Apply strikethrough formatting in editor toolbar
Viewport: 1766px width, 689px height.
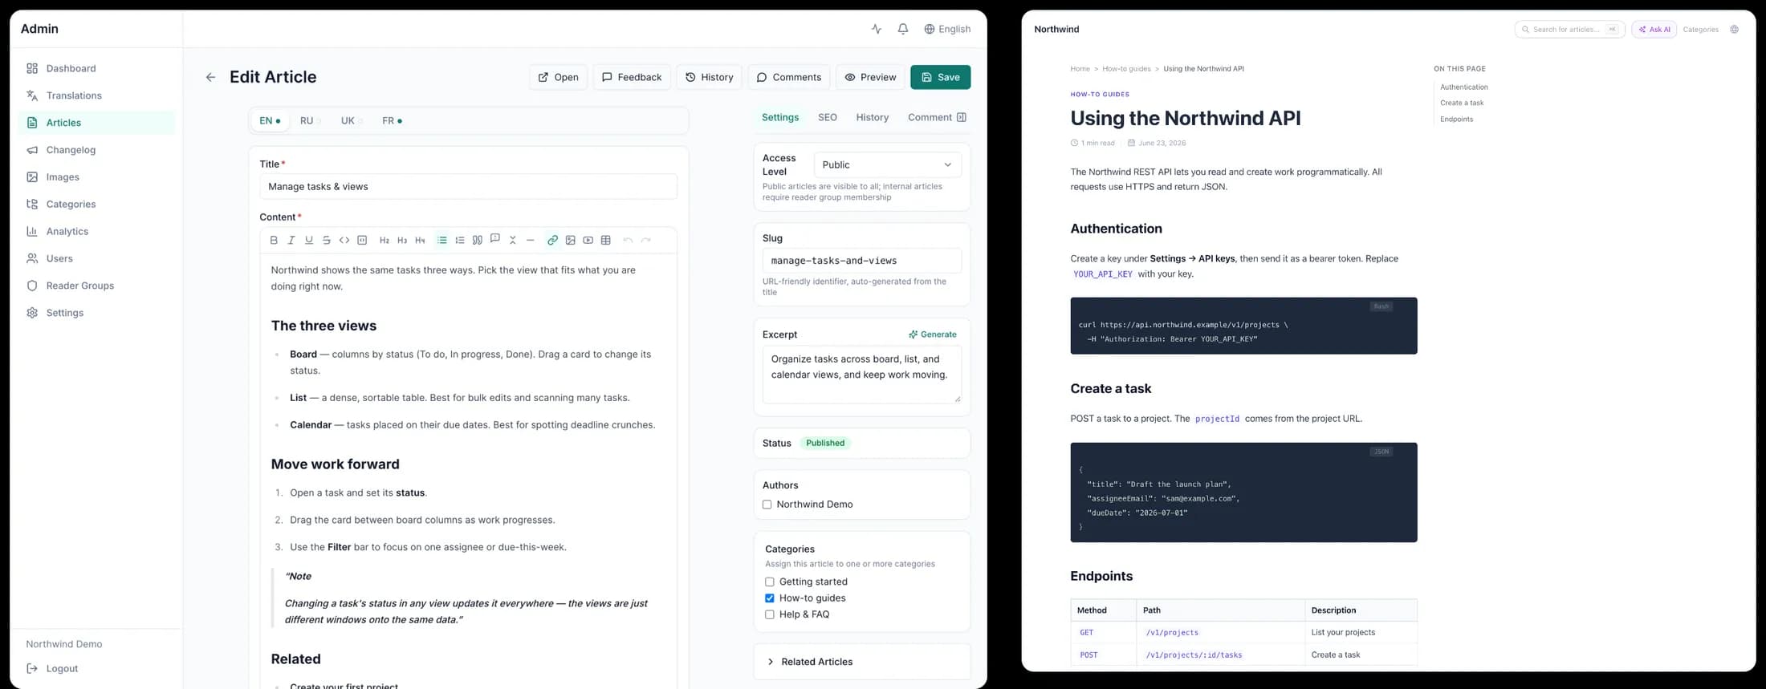[x=327, y=240]
